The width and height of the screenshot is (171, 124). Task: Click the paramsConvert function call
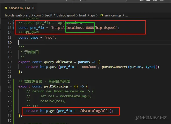click(x=115, y=67)
